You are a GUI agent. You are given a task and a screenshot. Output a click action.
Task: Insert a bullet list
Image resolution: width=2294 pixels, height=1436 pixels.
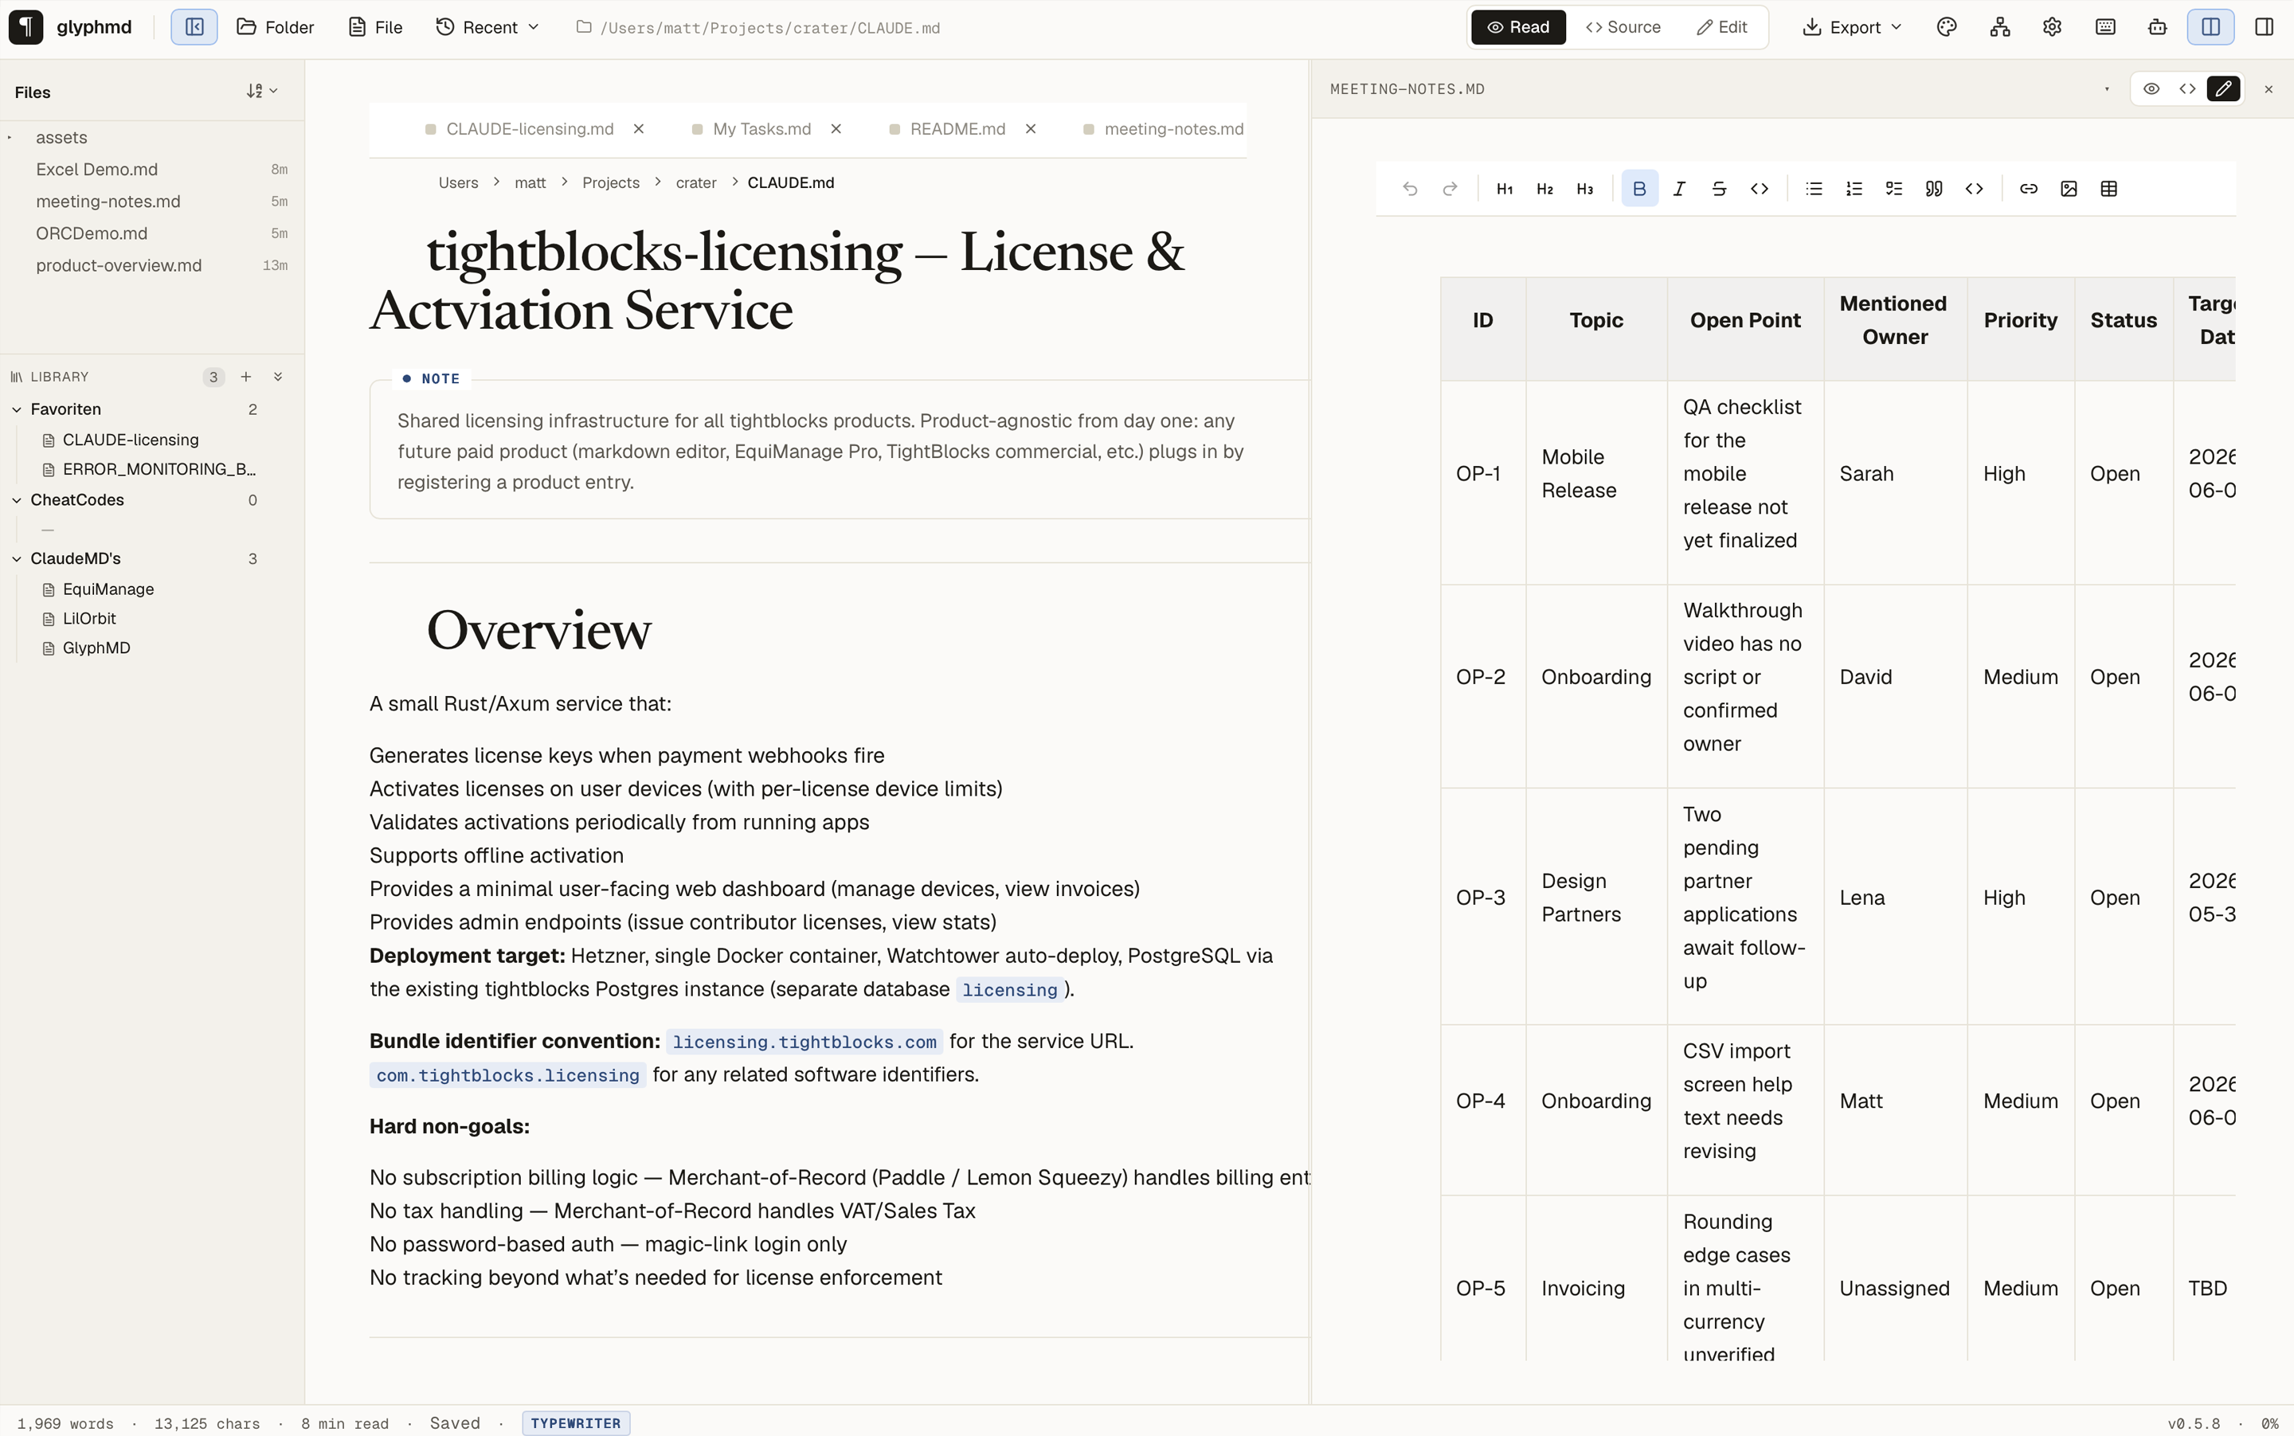(x=1814, y=189)
